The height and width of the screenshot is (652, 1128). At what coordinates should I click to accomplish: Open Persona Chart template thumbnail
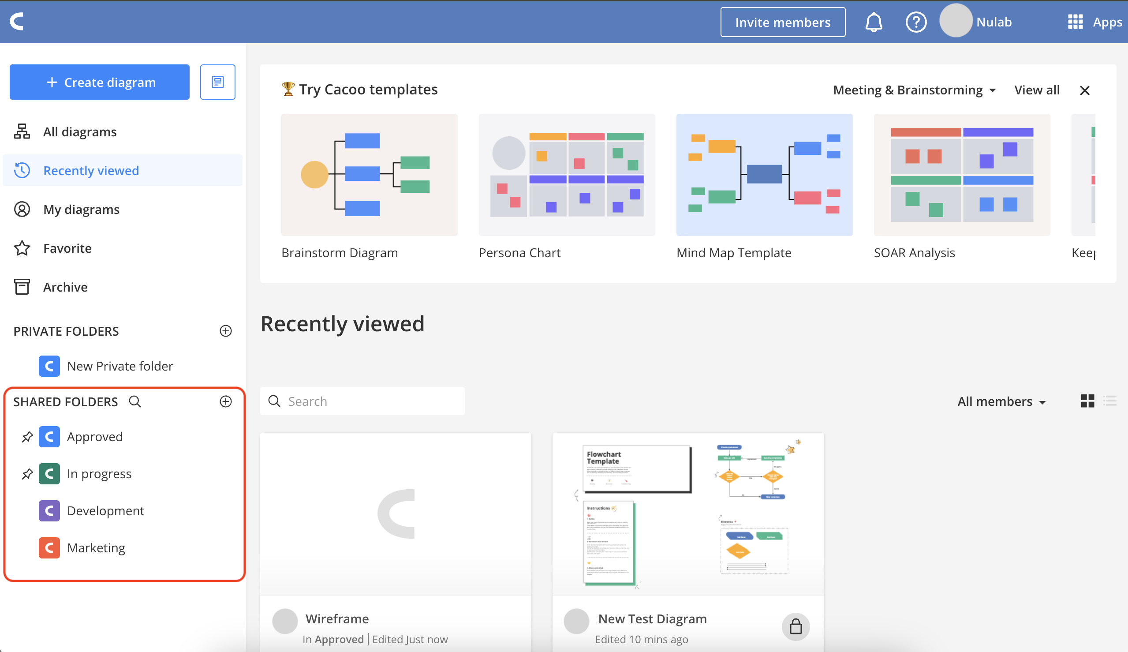tap(567, 175)
